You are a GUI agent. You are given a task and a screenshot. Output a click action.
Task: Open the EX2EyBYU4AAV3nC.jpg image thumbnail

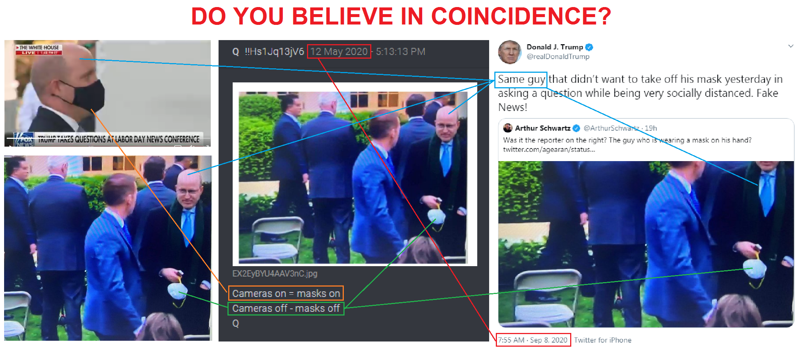click(x=355, y=174)
